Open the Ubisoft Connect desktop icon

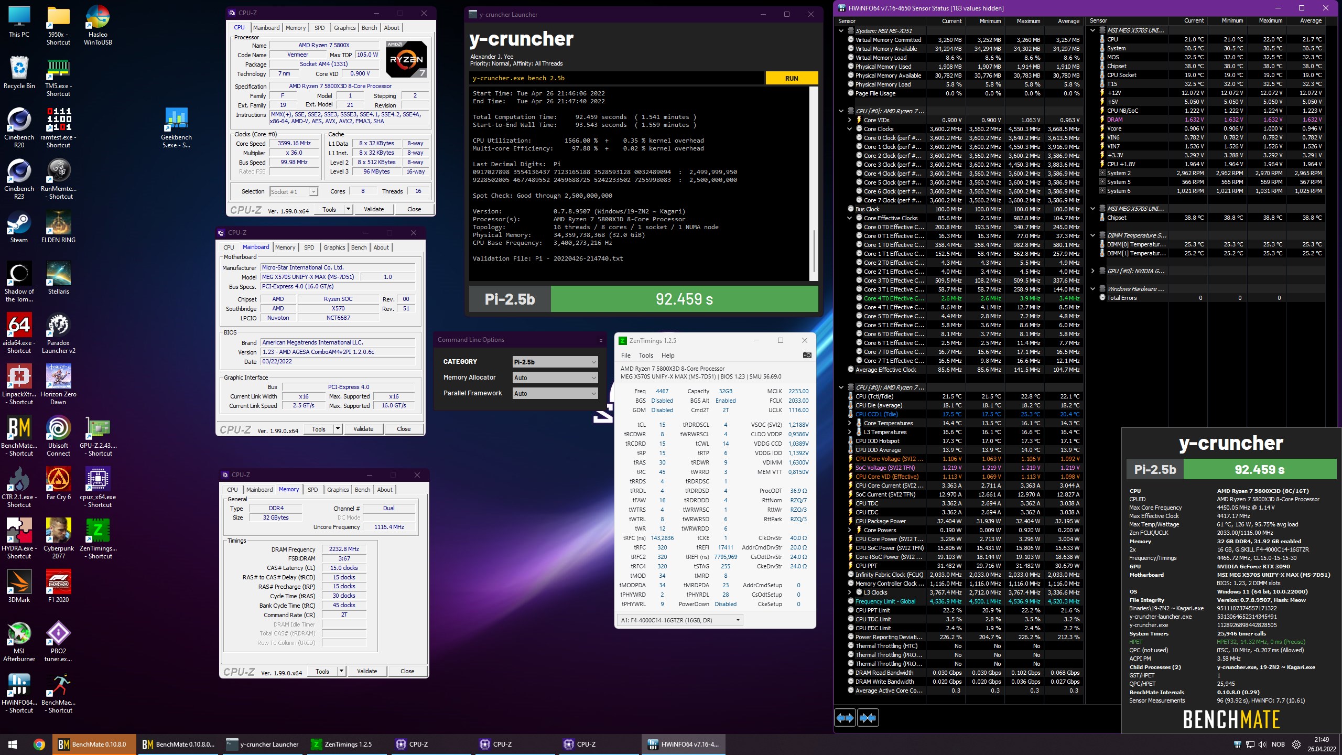point(58,436)
